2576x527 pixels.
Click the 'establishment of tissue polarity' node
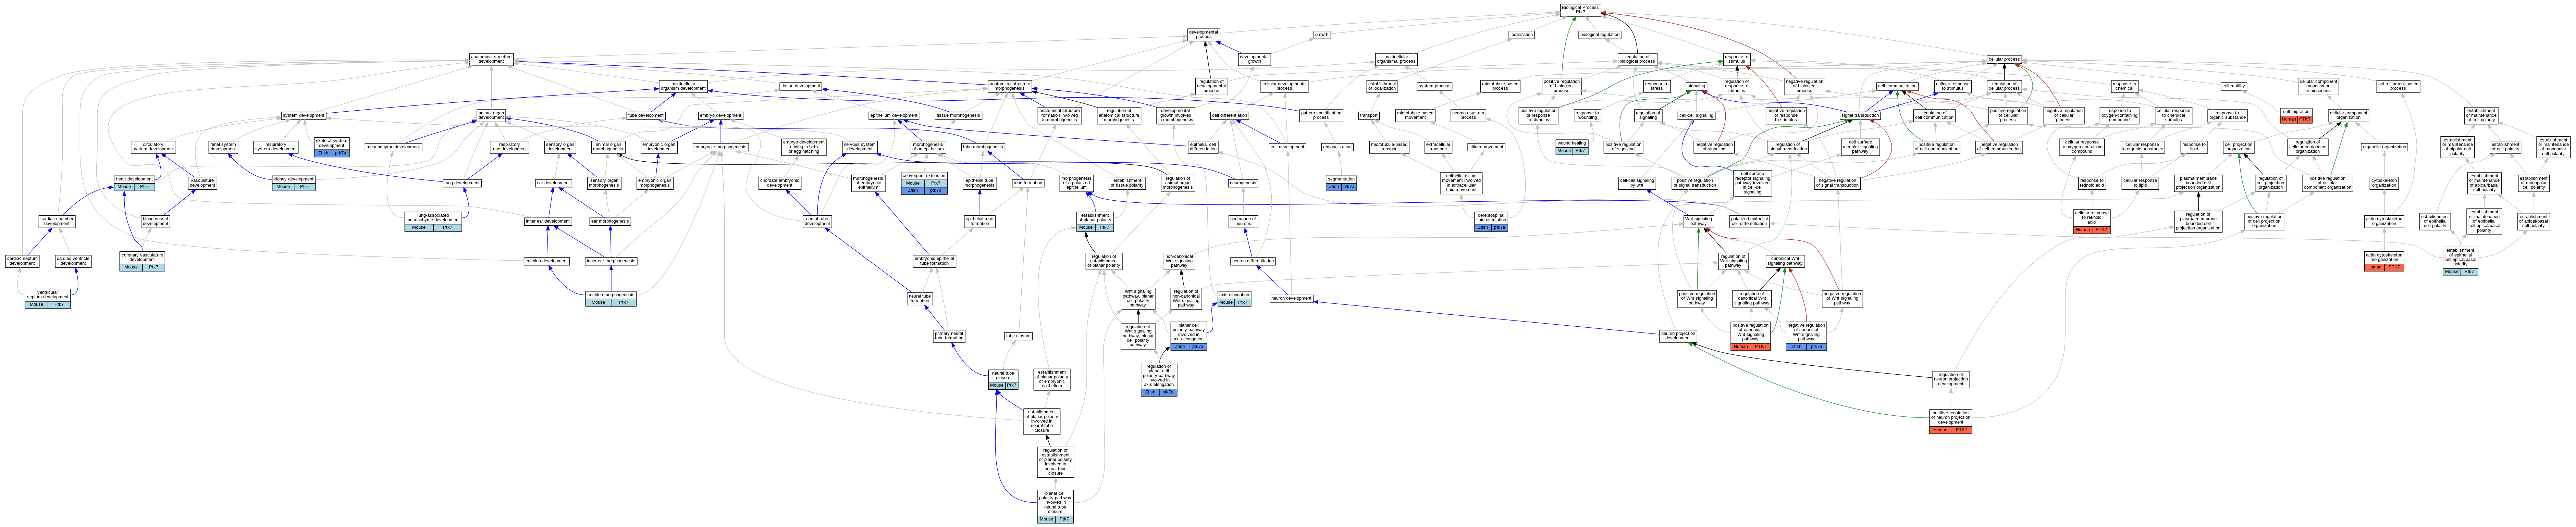(1128, 183)
